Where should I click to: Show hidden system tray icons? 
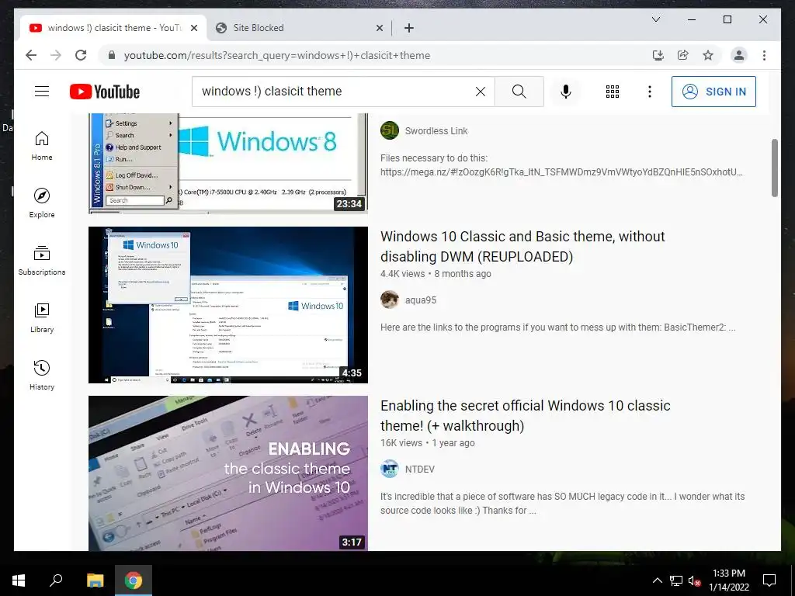657,580
